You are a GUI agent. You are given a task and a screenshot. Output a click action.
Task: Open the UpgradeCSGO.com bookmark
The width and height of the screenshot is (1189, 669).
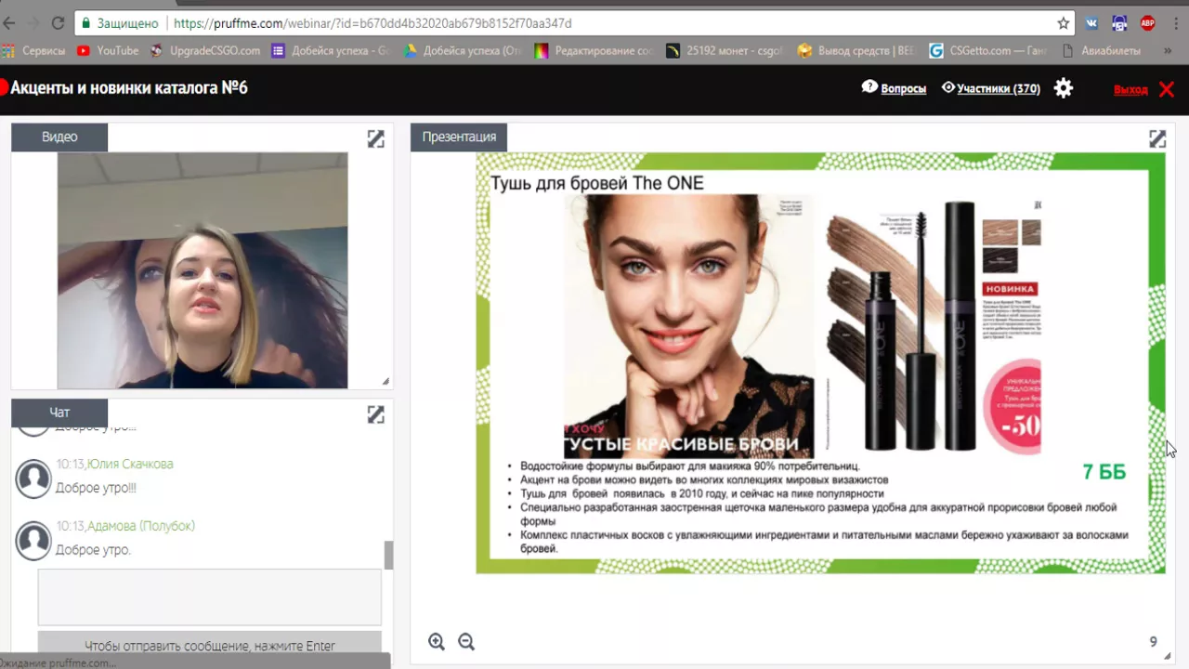pyautogui.click(x=205, y=51)
